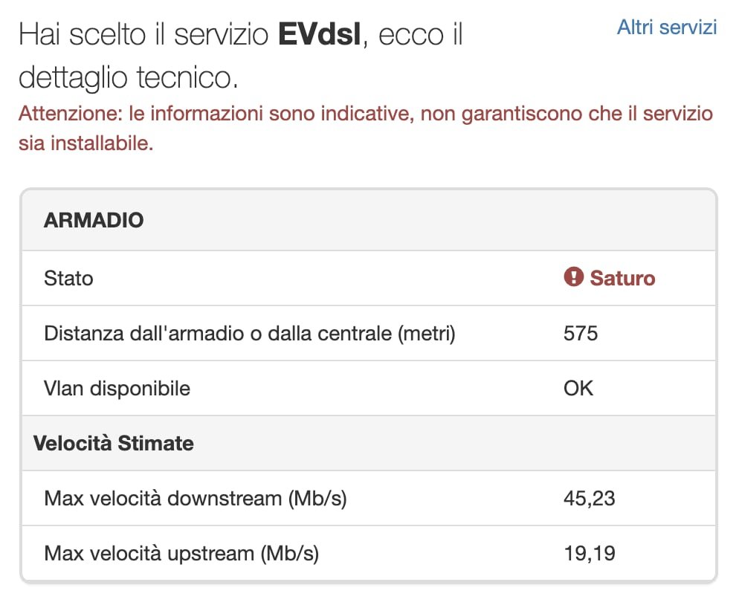Open the Altri servizi link
This screenshot has width=739, height=608.
click(667, 28)
